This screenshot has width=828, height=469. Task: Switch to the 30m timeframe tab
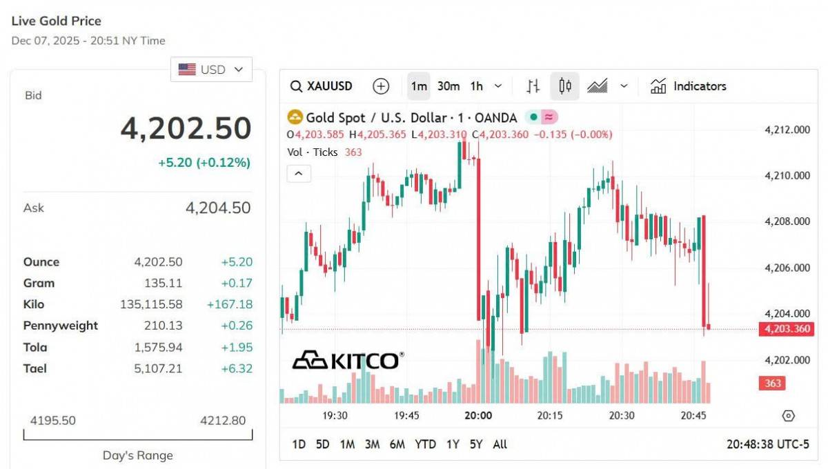point(447,86)
